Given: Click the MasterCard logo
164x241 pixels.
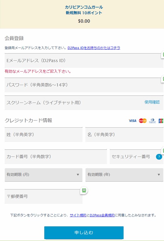Looking at the screenshot, I should click(x=143, y=121).
